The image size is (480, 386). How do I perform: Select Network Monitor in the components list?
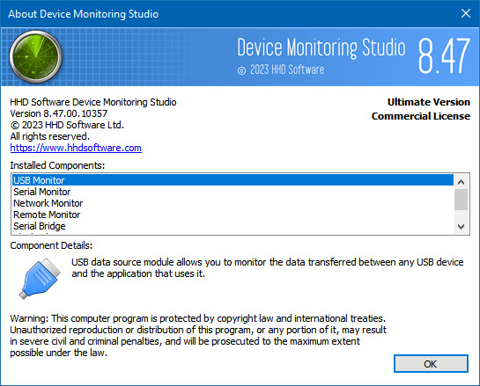click(233, 203)
